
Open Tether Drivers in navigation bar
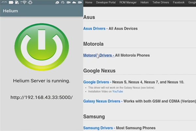point(161,2)
